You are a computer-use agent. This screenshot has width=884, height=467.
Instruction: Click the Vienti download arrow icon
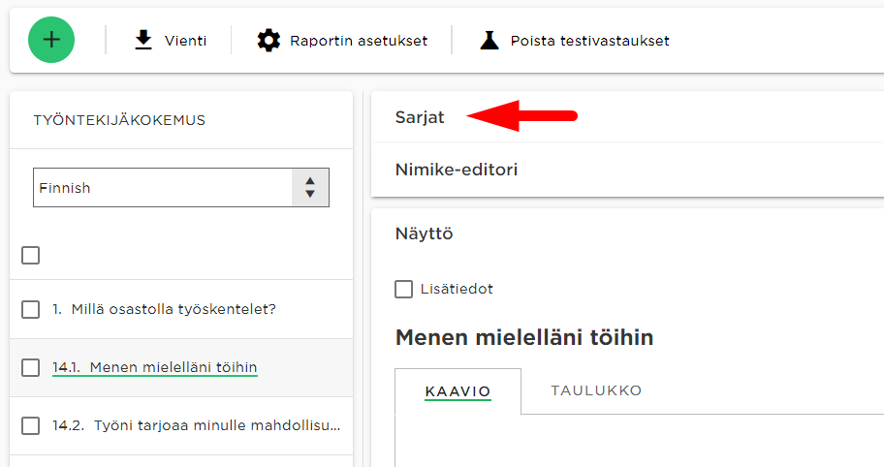pos(143,40)
